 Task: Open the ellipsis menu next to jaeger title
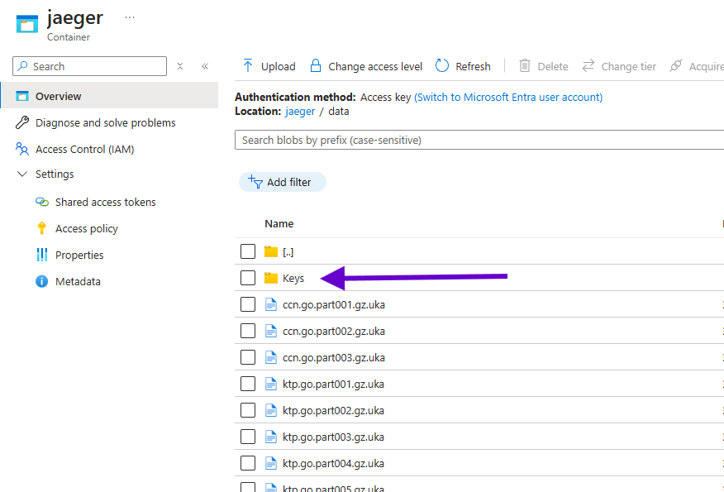129,17
